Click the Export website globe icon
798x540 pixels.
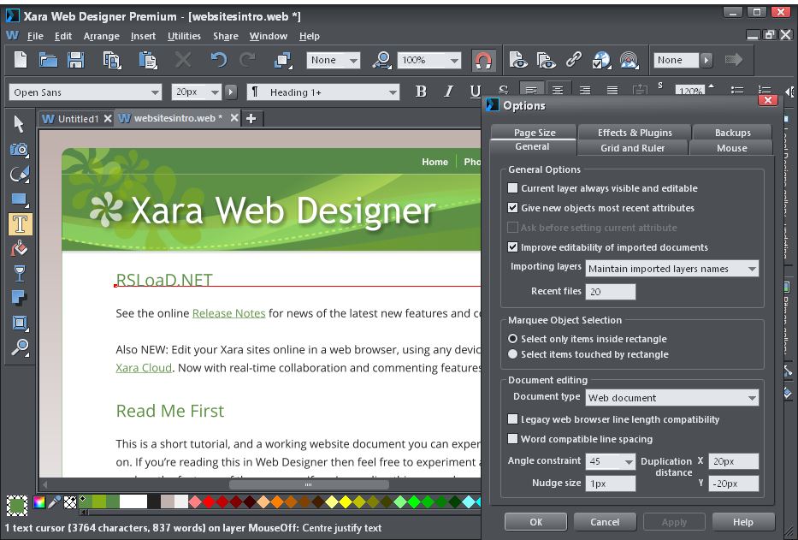coord(601,60)
